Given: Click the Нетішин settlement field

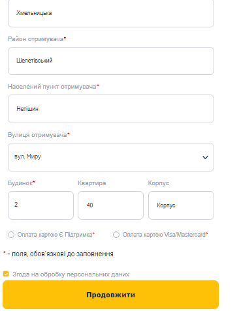Looking at the screenshot, I should 111,109.
